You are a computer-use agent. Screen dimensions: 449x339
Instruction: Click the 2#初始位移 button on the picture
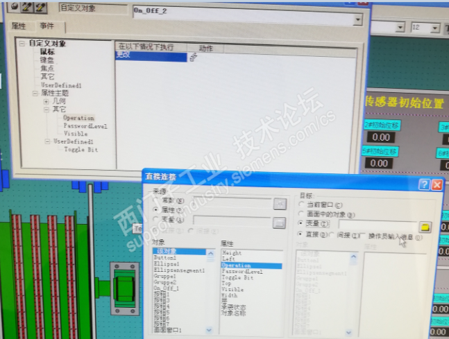pyautogui.click(x=382, y=125)
